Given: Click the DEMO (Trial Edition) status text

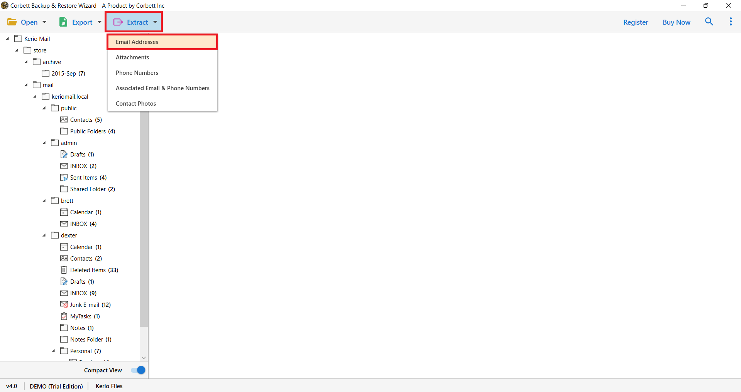Looking at the screenshot, I should (56, 386).
